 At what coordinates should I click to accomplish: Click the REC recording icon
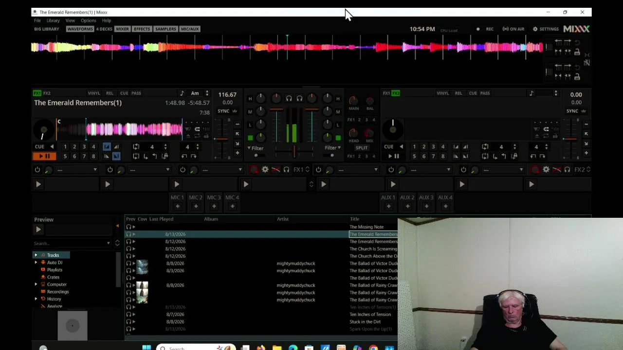click(478, 29)
